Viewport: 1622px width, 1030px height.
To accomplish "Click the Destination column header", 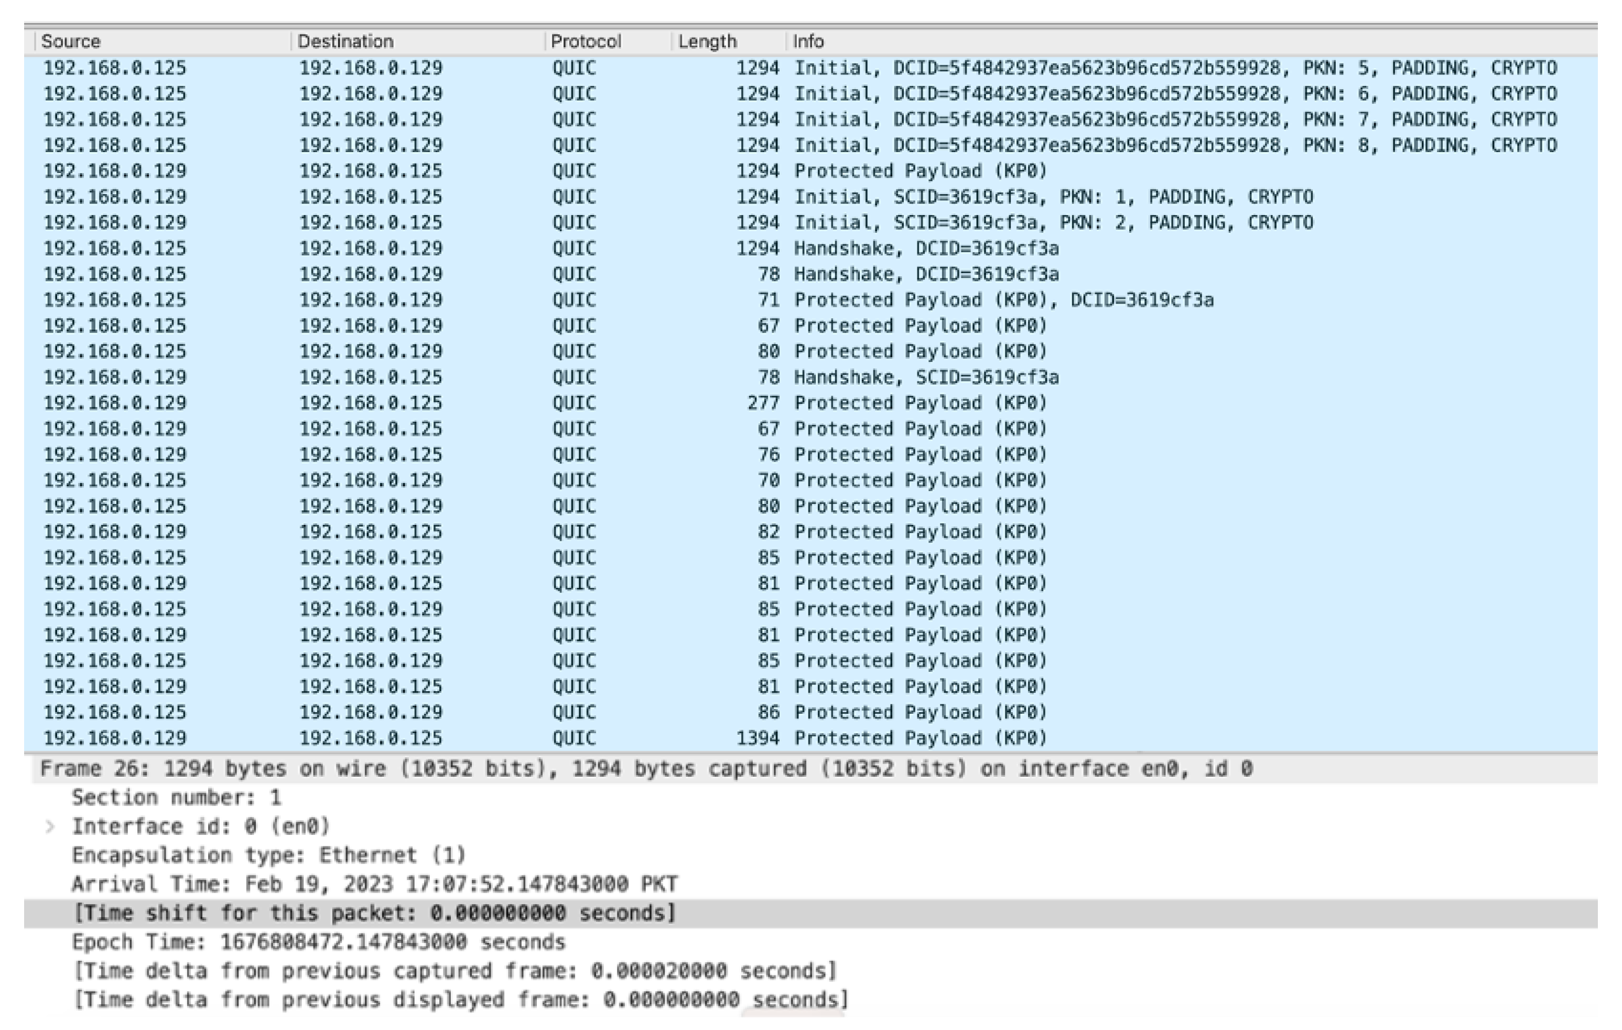I will [x=345, y=42].
